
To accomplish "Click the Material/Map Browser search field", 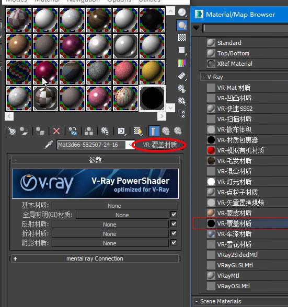I will (x=245, y=28).
